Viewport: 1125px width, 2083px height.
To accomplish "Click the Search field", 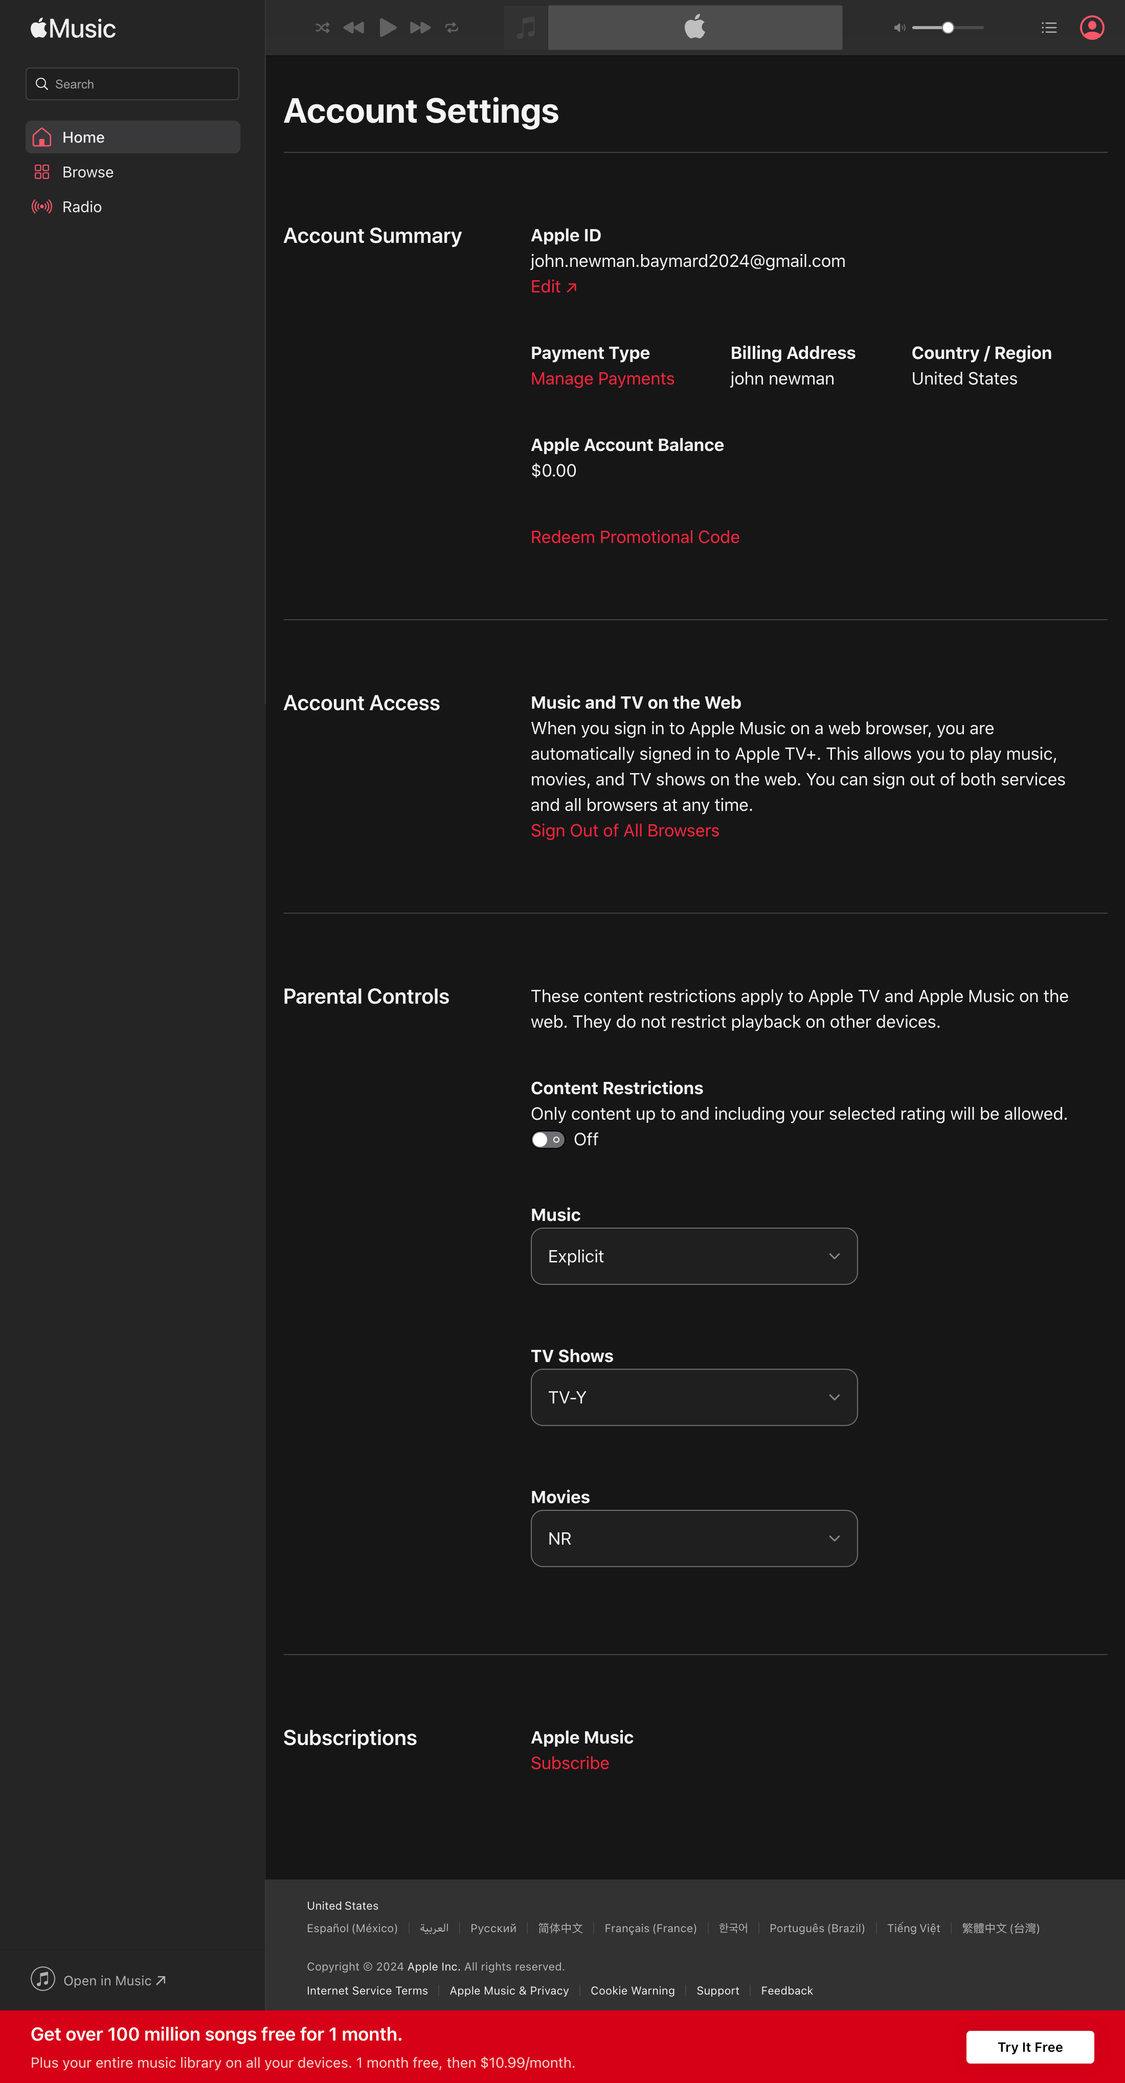I will point(132,83).
